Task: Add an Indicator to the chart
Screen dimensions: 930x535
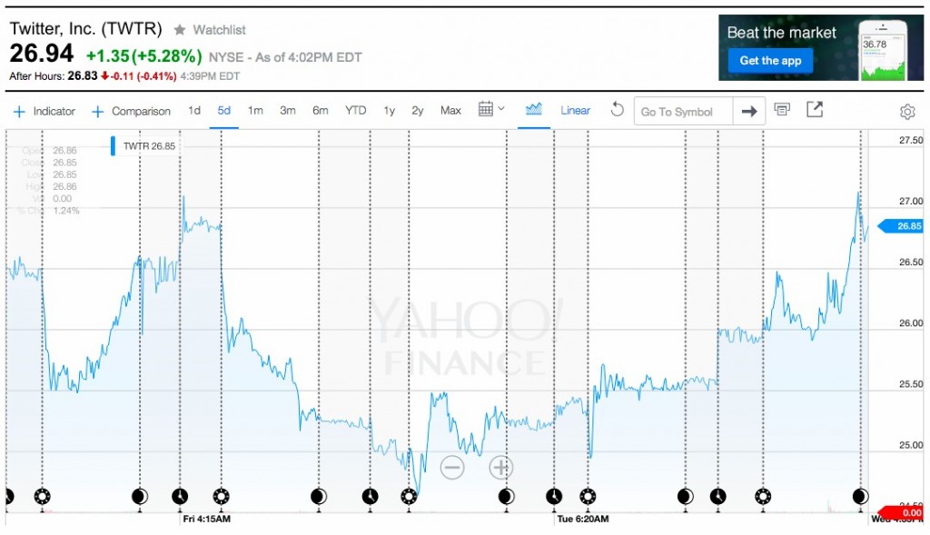Action: (x=45, y=111)
